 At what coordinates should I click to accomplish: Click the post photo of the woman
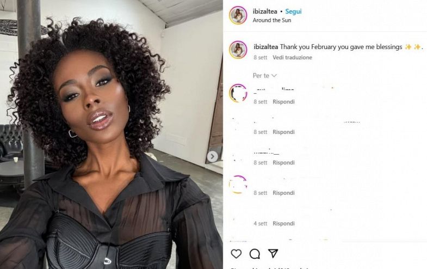pos(112,134)
